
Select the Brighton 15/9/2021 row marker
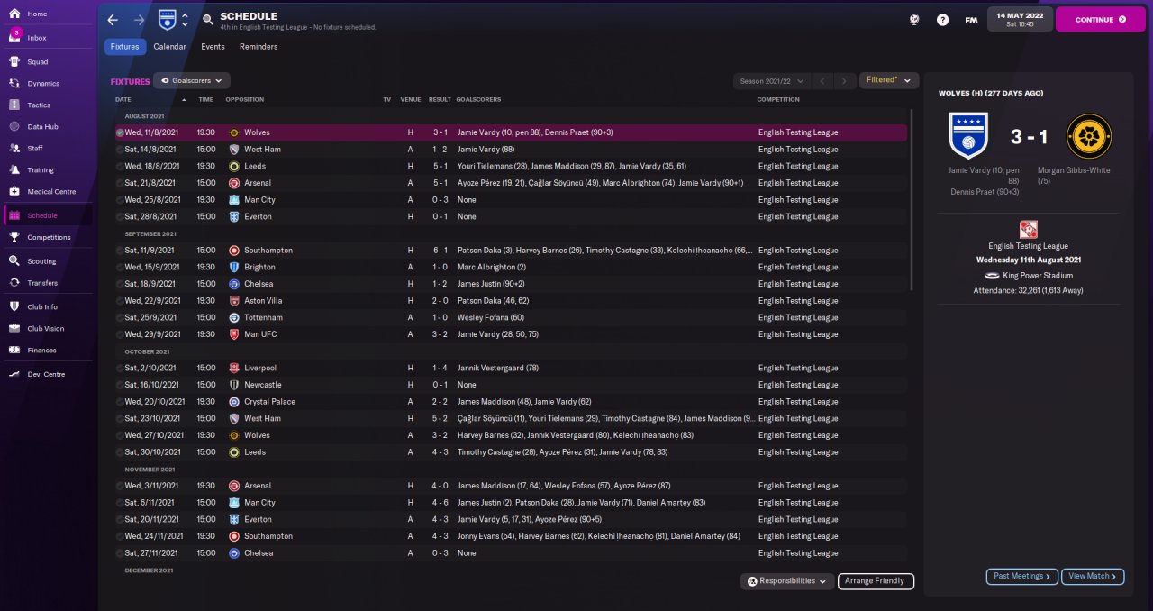pyautogui.click(x=120, y=268)
